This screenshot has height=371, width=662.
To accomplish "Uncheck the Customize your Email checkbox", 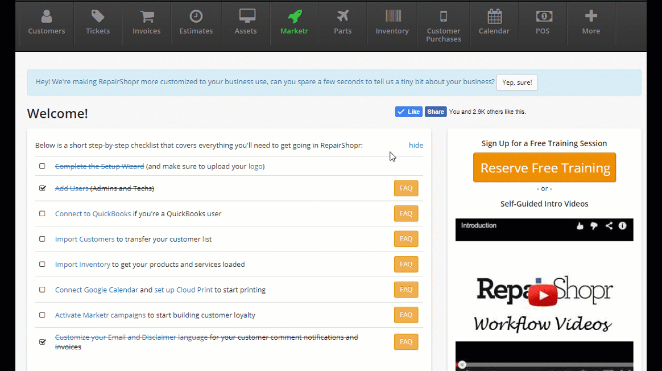I will click(x=42, y=341).
